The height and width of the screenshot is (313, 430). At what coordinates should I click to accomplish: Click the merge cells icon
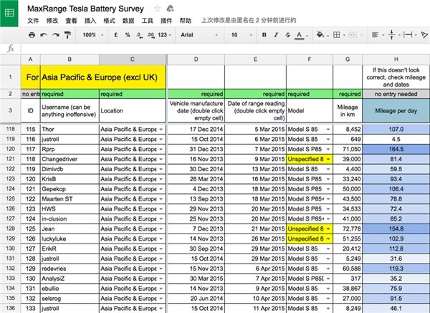click(x=354, y=35)
